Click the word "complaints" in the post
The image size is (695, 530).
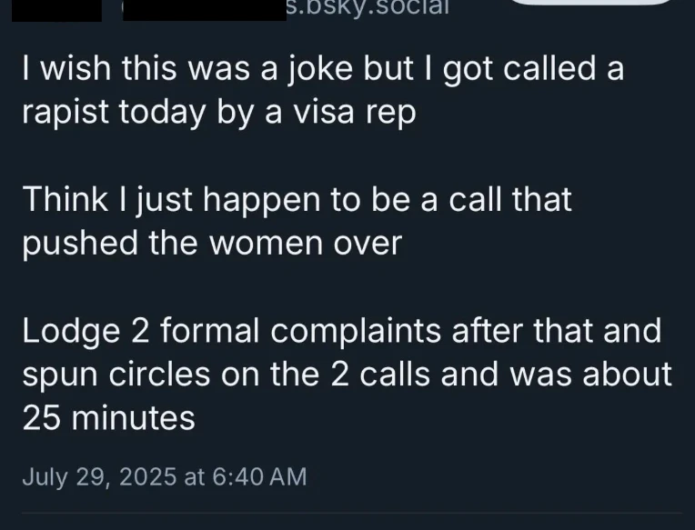tap(356, 333)
